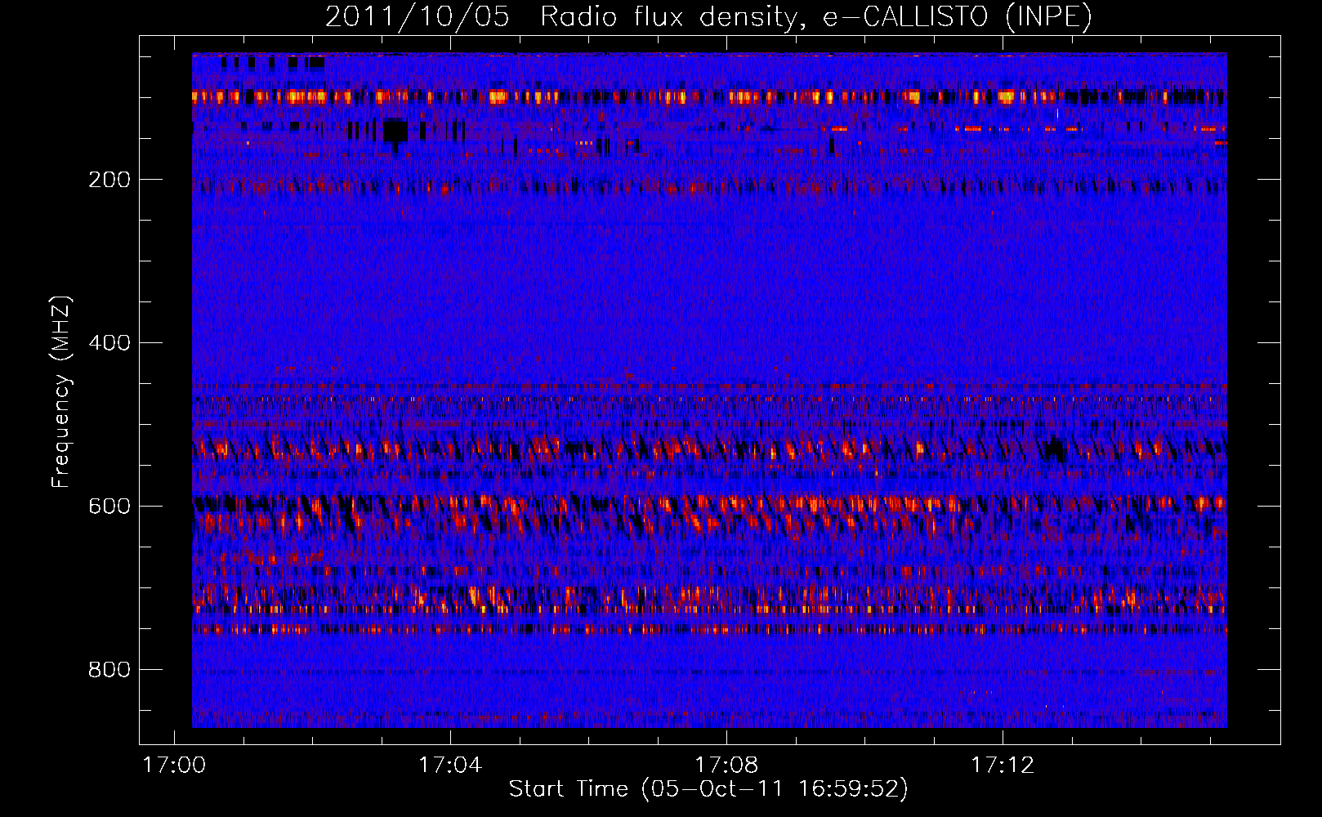Click the 800 frequency tick label
The width and height of the screenshot is (1322, 817).
click(109, 670)
